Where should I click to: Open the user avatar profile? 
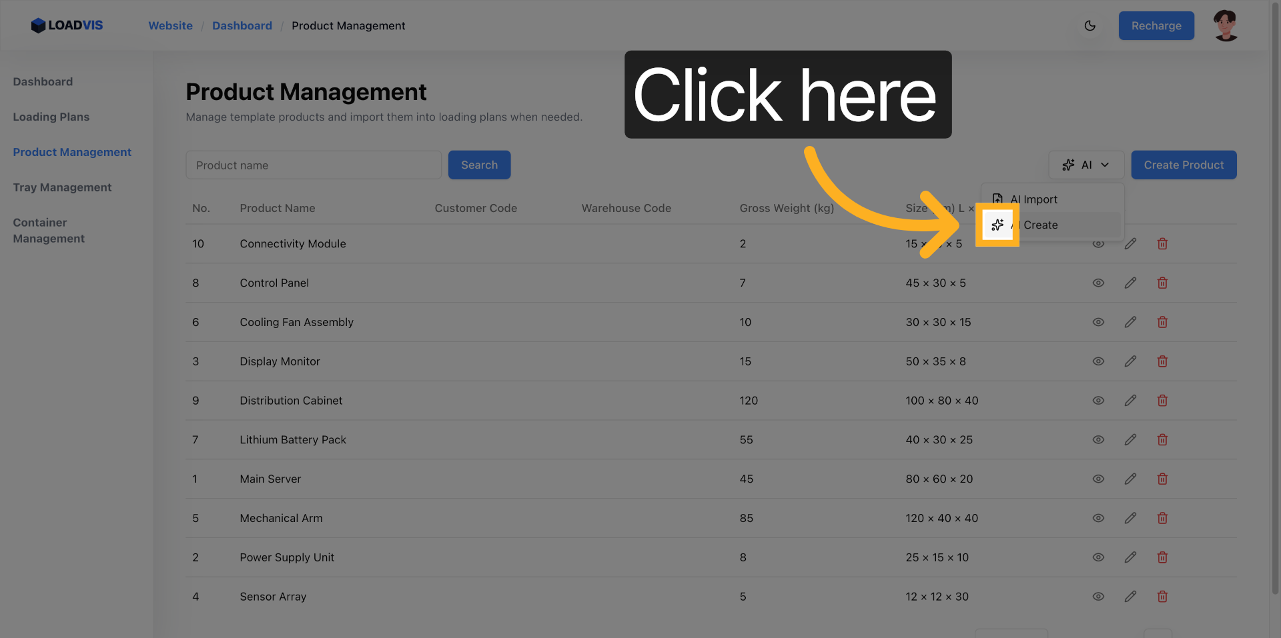click(1226, 26)
